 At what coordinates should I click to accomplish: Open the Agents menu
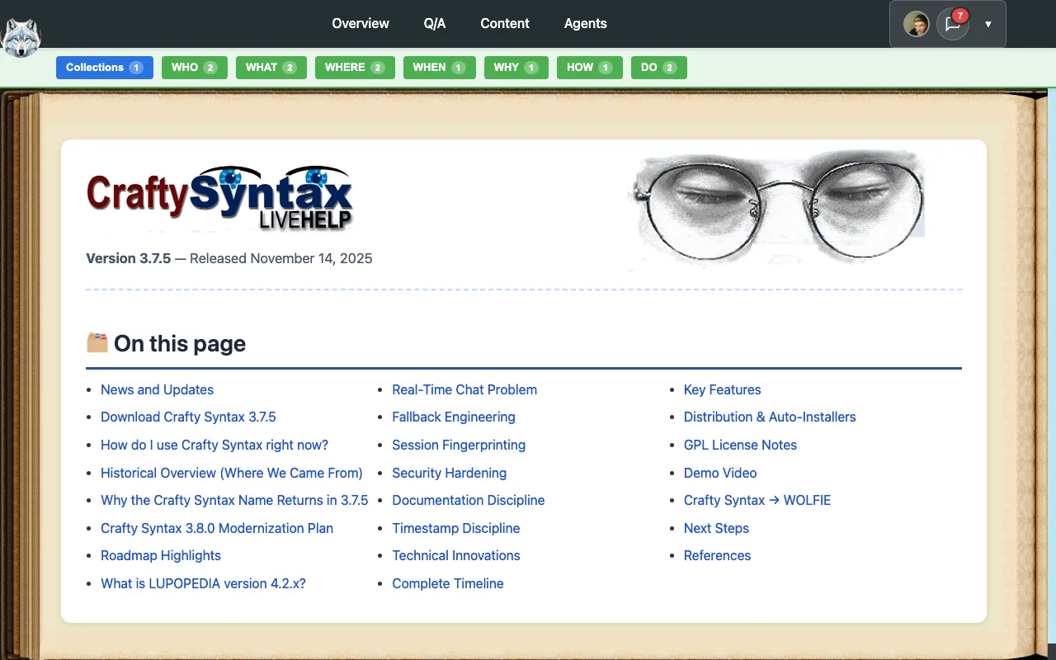(x=586, y=24)
